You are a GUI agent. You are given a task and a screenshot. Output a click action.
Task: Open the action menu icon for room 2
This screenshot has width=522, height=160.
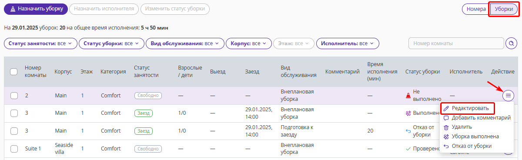click(509, 95)
